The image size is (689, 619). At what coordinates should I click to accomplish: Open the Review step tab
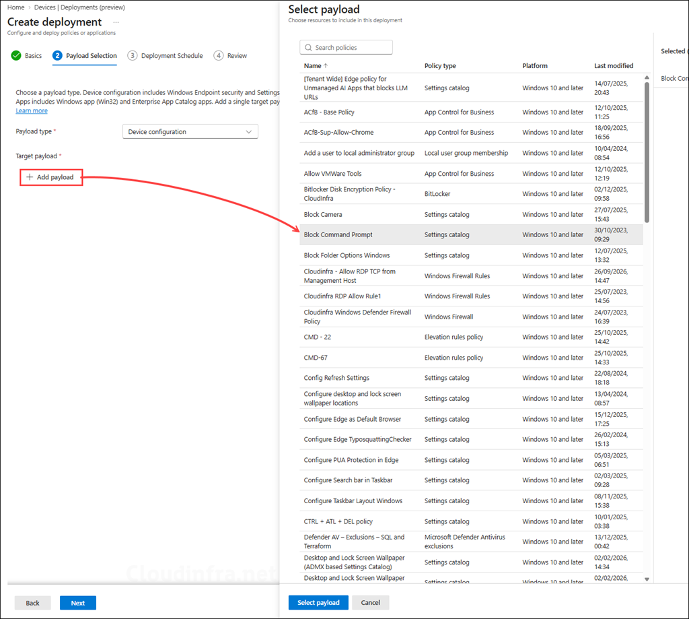tap(230, 55)
